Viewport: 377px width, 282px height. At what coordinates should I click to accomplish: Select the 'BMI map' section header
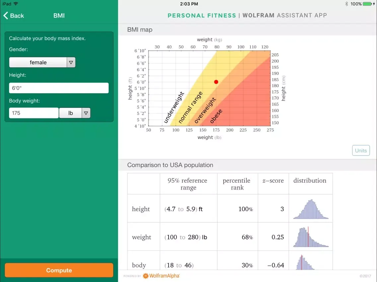click(140, 30)
